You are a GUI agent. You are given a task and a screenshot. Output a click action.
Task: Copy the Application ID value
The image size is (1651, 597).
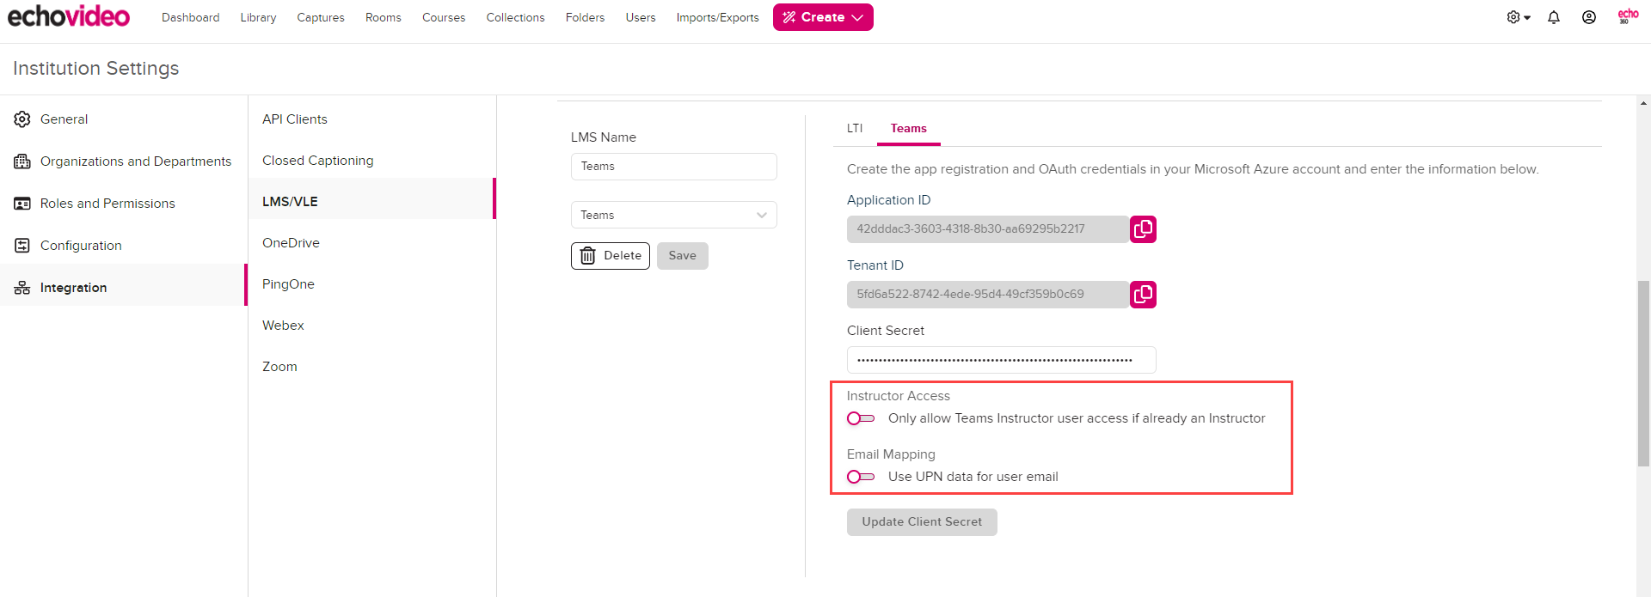1143,229
